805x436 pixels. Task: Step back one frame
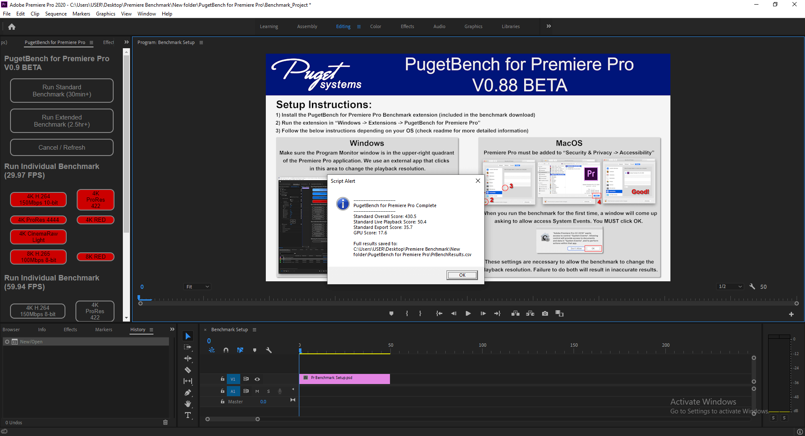(x=454, y=314)
